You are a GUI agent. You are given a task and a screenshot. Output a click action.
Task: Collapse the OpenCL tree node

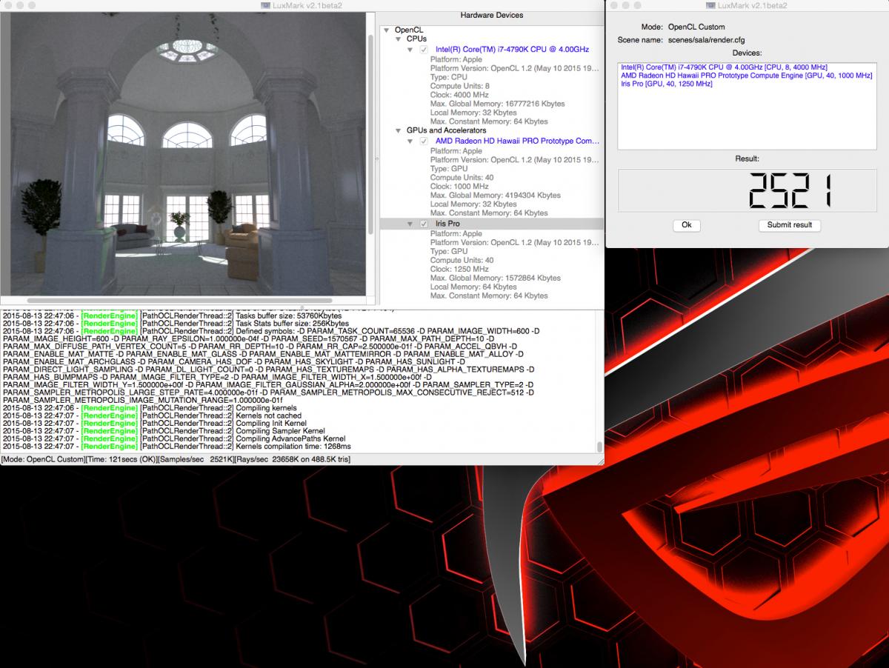386,30
